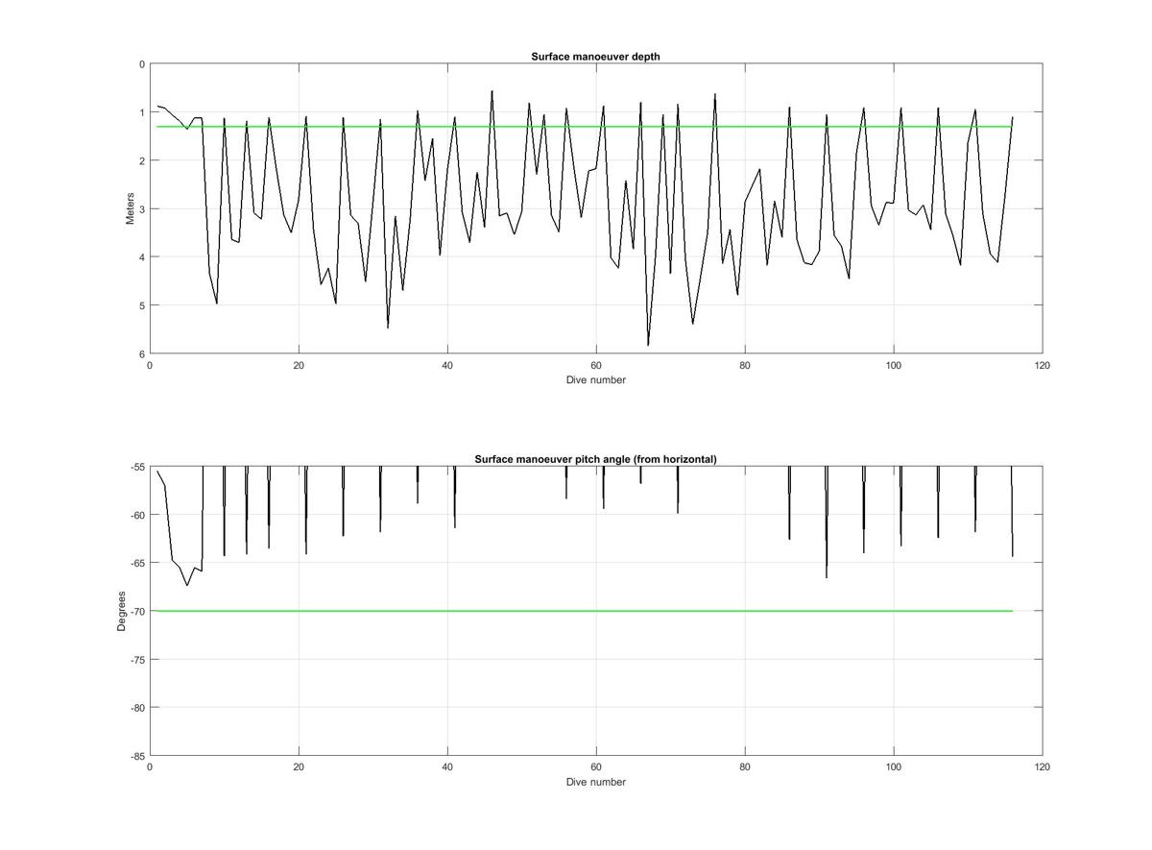Click the 1 tick on the Meters axis
The width and height of the screenshot is (1152, 850).
(x=142, y=112)
